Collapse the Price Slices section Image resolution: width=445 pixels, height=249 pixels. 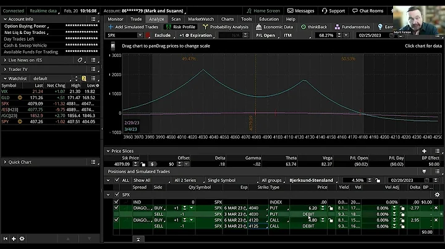[x=108, y=151]
